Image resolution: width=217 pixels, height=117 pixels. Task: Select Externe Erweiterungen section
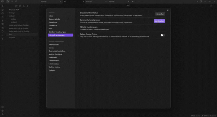60,35
